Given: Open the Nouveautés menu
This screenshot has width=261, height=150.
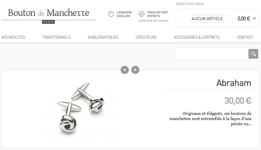Looking at the screenshot, I should [x=13, y=37].
